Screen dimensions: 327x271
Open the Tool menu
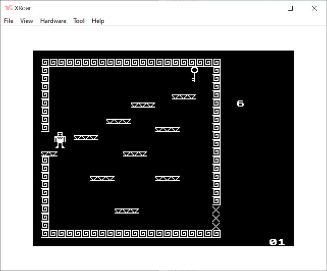click(x=79, y=21)
